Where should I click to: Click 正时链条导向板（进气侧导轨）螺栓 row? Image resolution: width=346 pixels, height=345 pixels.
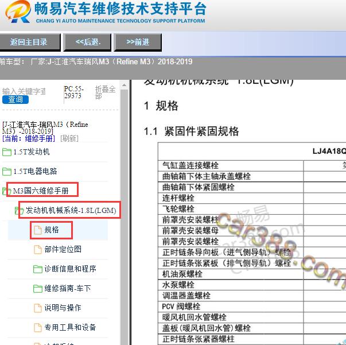252,253
